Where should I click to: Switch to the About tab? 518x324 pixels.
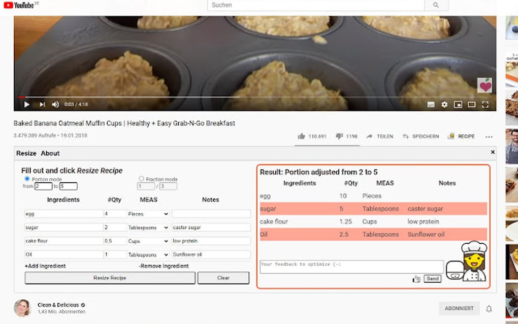[50, 153]
